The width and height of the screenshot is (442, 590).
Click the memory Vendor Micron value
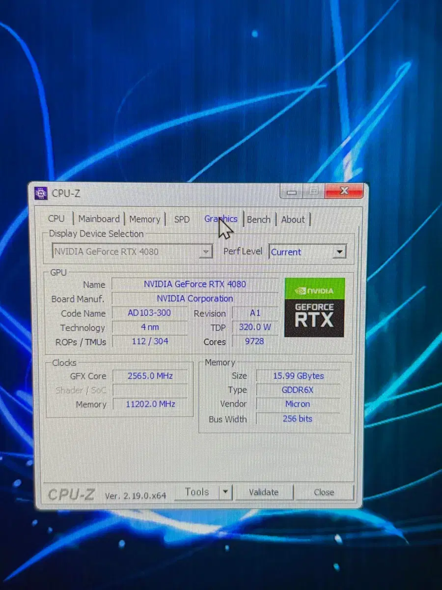tap(298, 404)
